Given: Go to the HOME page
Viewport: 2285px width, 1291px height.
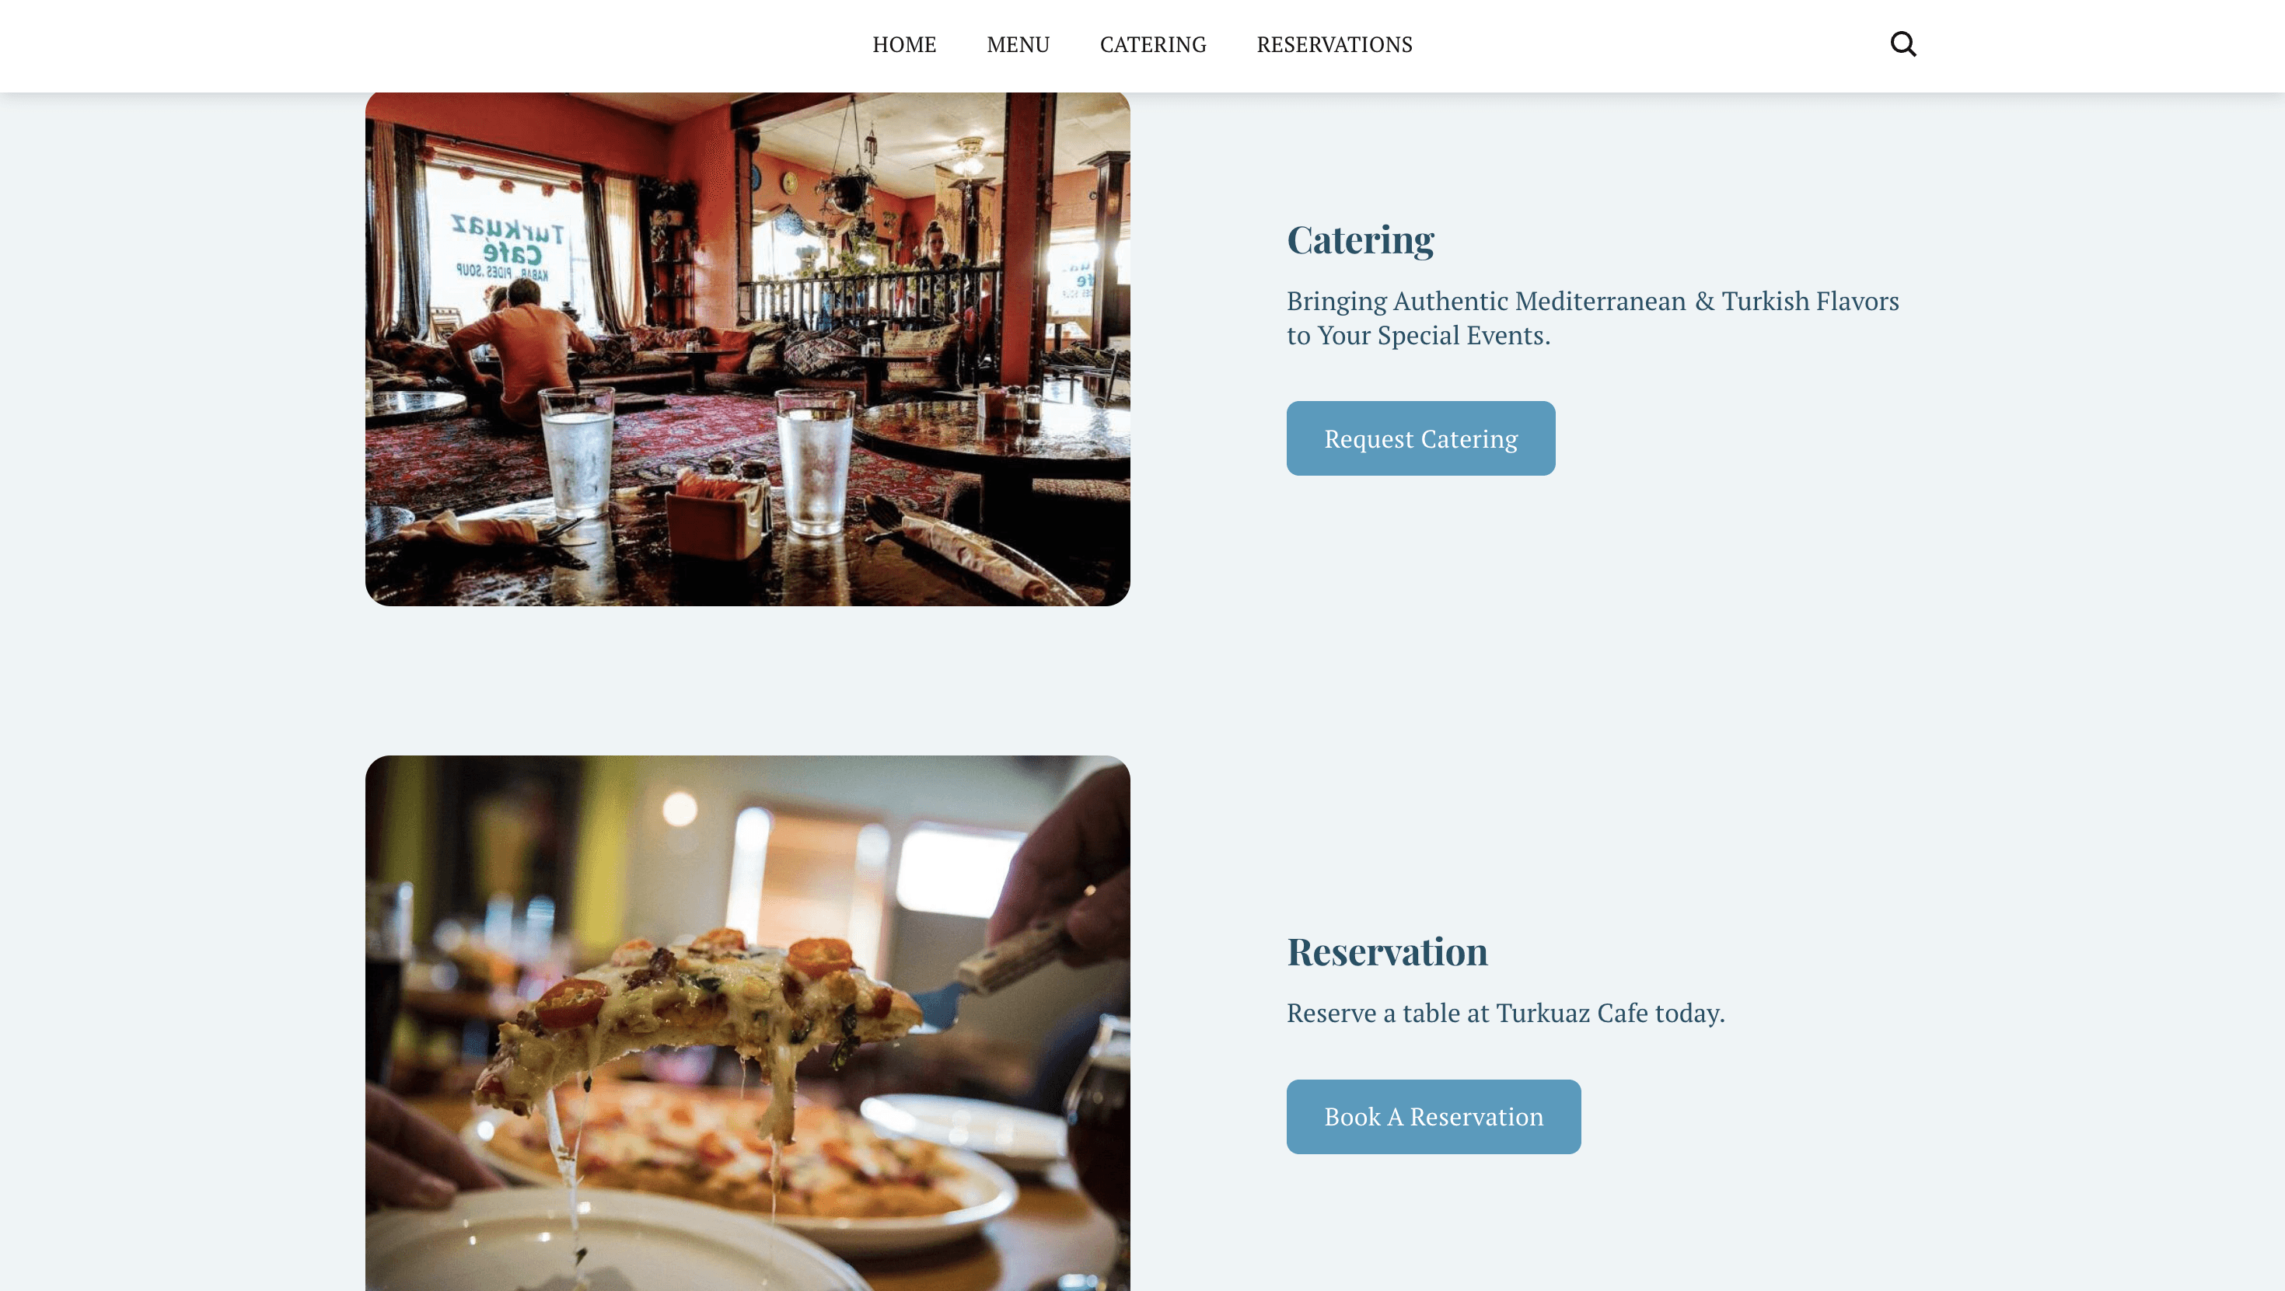Looking at the screenshot, I should tap(904, 44).
